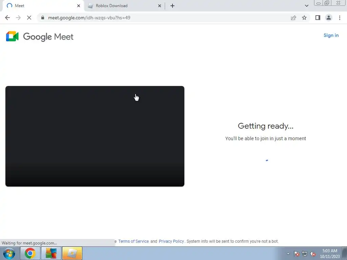
Task: Open a new browser tab
Action: [172, 6]
